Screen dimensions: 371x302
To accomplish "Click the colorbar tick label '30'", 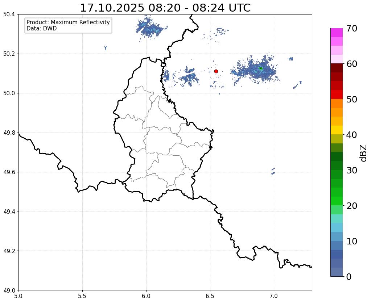I will (352, 170).
